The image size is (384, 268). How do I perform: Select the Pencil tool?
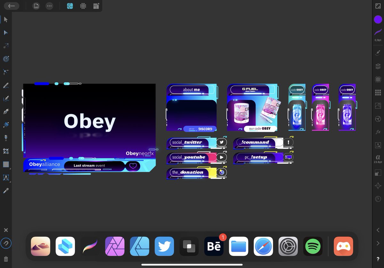[6, 85]
